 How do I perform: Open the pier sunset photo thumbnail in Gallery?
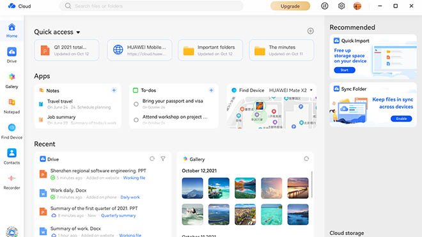click(x=298, y=188)
